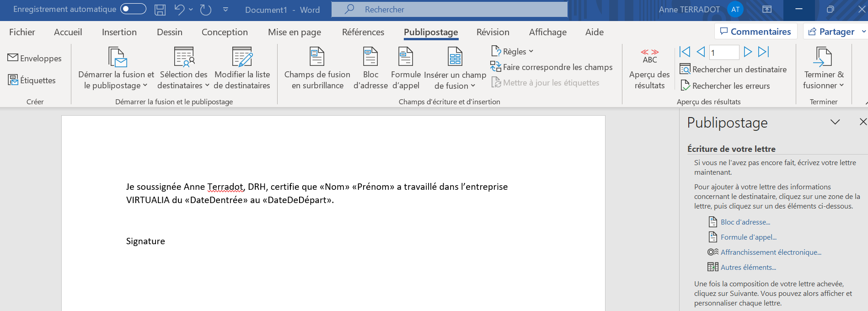This screenshot has height=311, width=868.
Task: Open Sélection des destinataires dropdown
Action: coord(183,68)
